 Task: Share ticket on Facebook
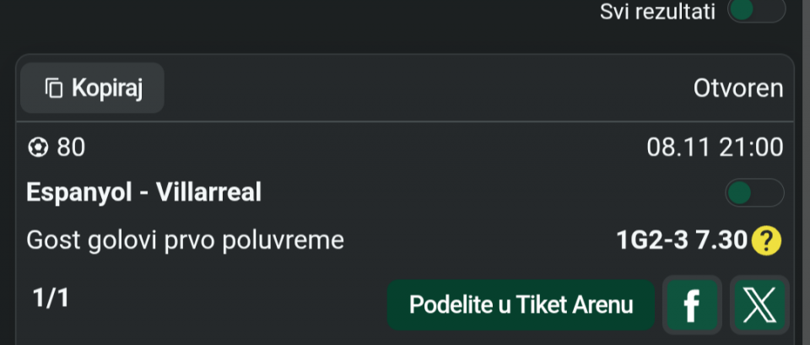point(692,305)
